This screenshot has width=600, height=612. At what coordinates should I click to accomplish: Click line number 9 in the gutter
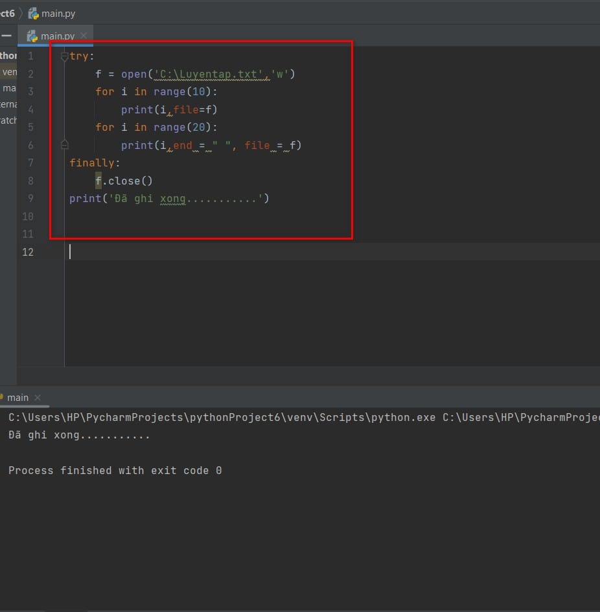30,198
